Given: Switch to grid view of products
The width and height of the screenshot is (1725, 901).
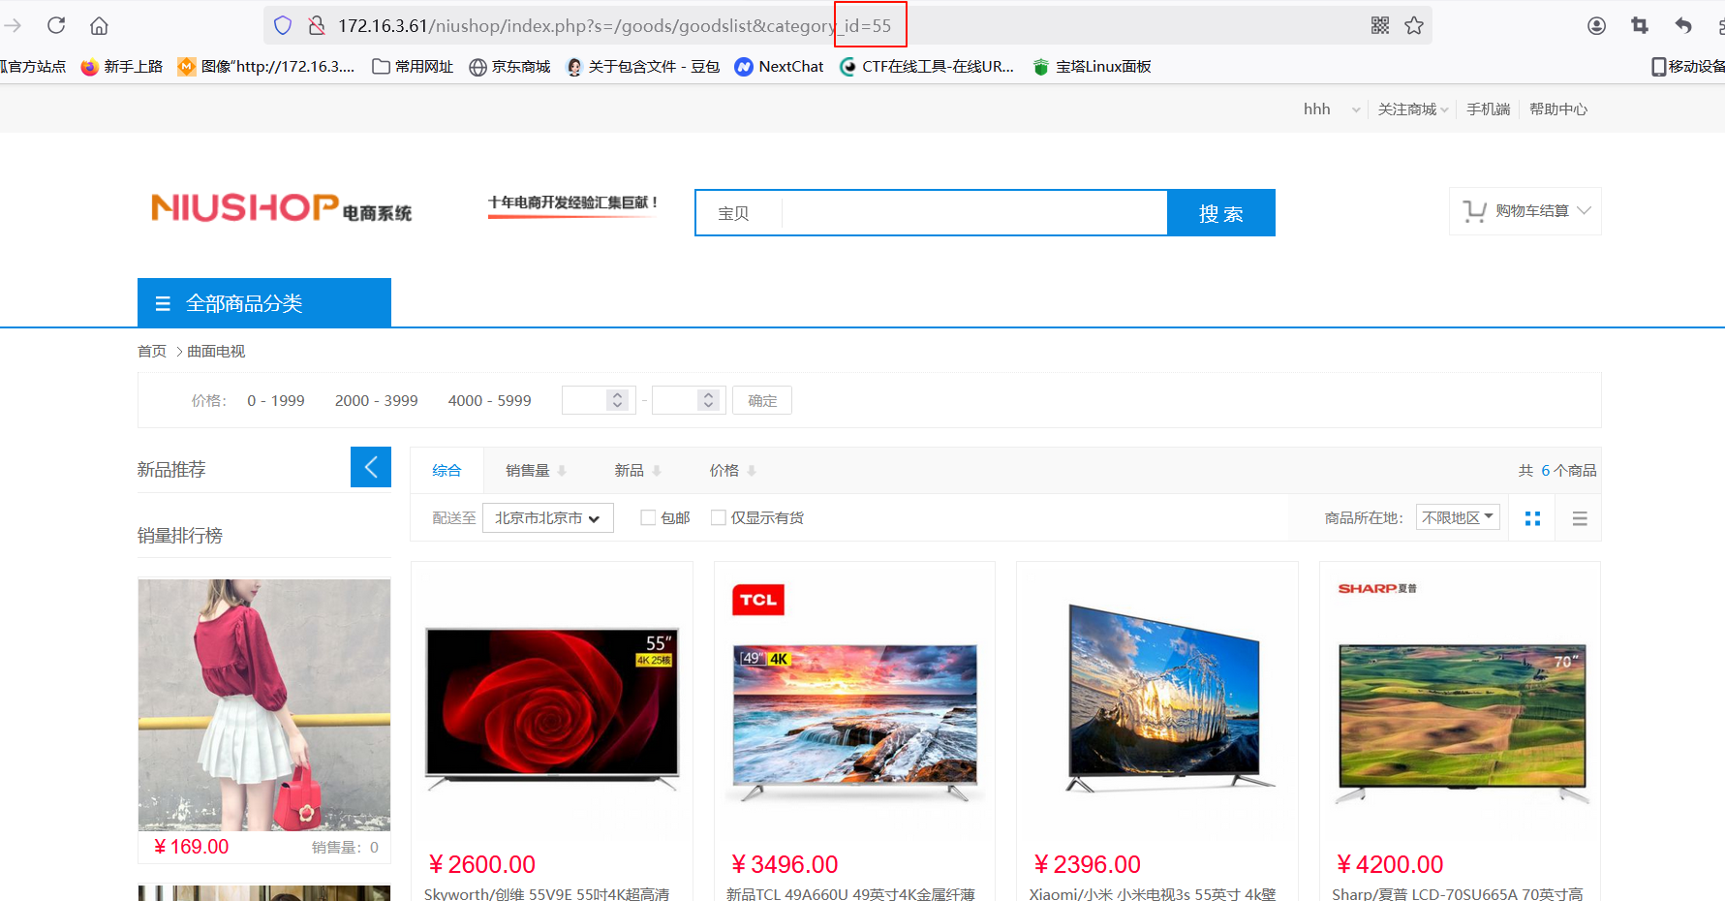Looking at the screenshot, I should [1532, 518].
